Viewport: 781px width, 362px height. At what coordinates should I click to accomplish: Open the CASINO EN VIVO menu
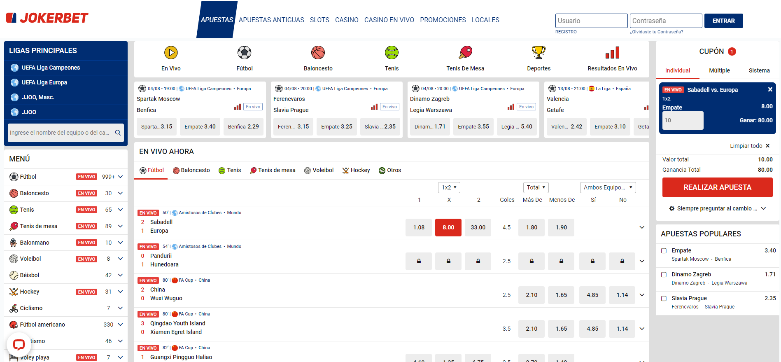pyautogui.click(x=389, y=20)
